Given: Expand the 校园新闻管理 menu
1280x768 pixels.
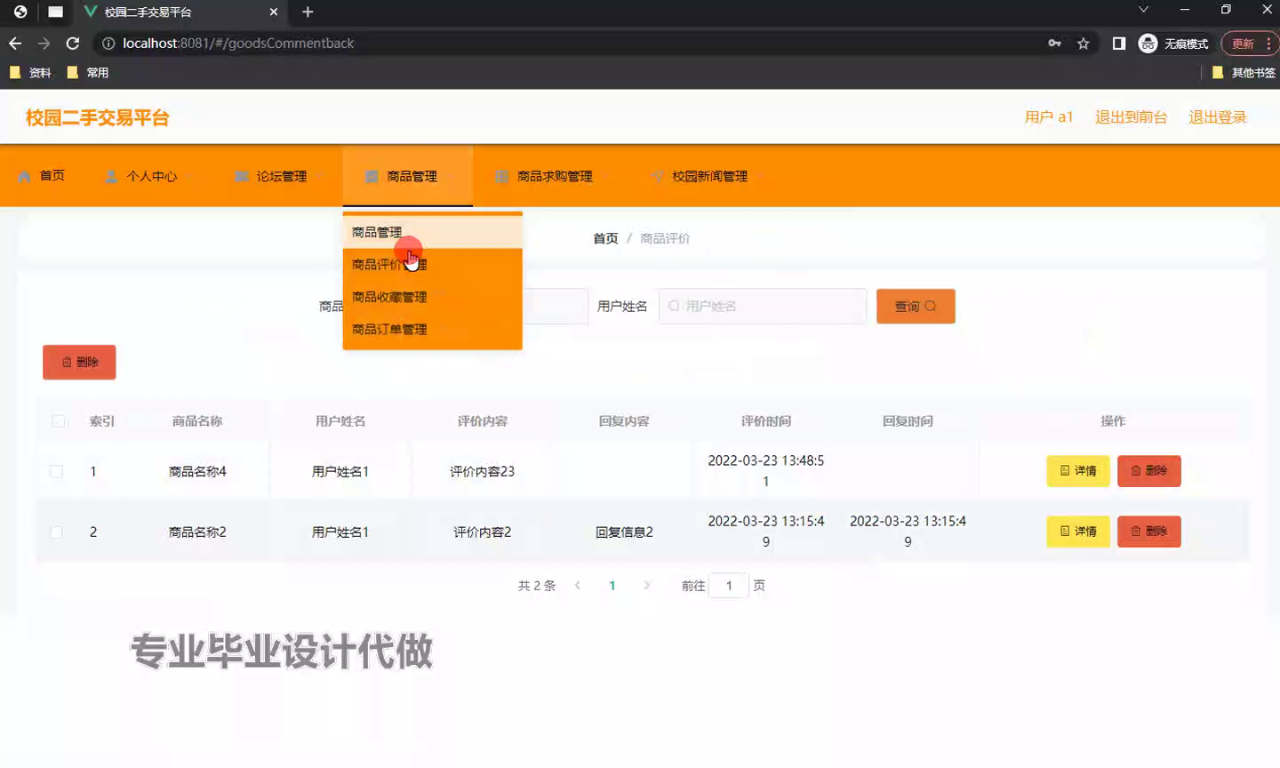Looking at the screenshot, I should coord(707,176).
